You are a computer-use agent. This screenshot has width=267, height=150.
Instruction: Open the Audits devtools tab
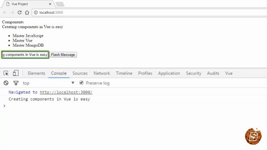click(213, 73)
